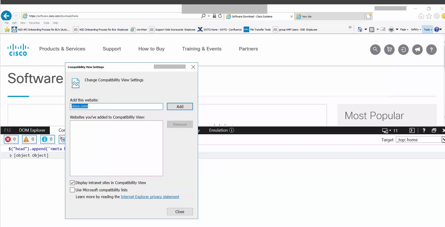Screen dimensions: 445x227
Task: Switch to the Emulation tab
Action: 218,130
